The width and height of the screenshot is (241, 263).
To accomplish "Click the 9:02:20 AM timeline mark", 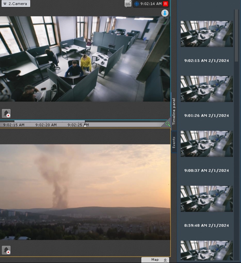I will pos(46,125).
